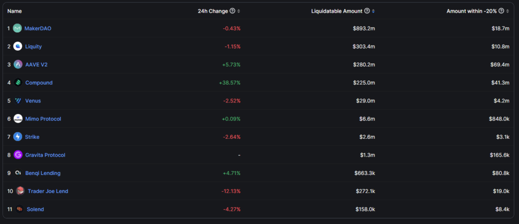Click help icon beside Amount within -20%
The width and height of the screenshot is (519, 224).
pos(501,11)
